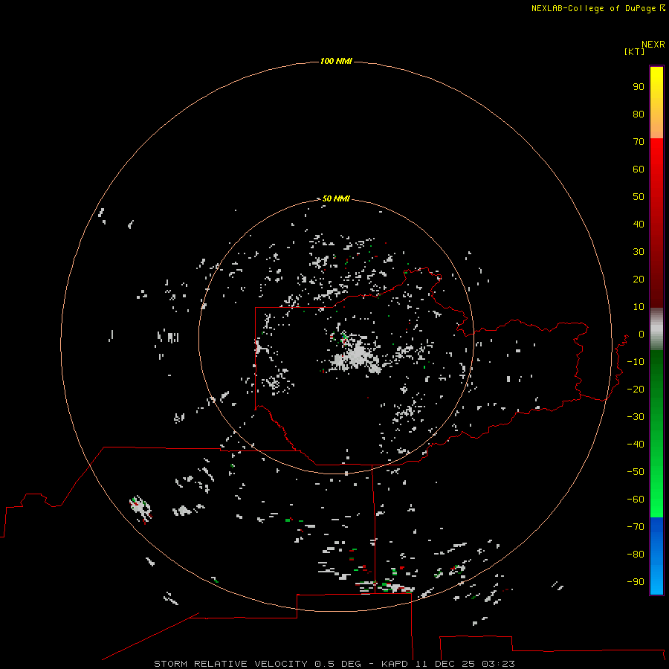669x669 pixels.
Task: Click the 80 value on velocity scale
Action: point(639,114)
